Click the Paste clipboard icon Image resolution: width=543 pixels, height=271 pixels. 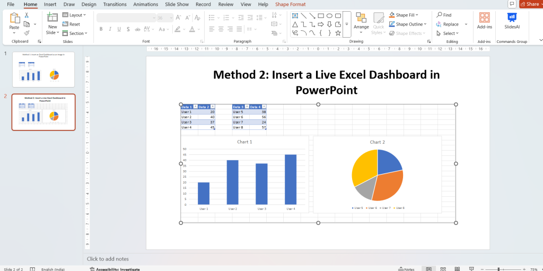click(x=14, y=18)
